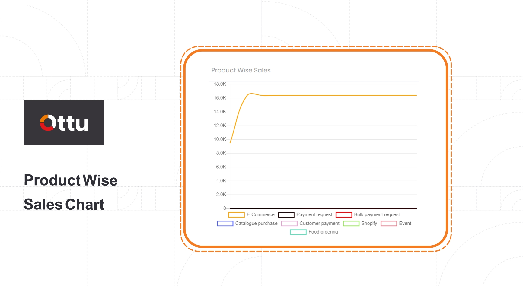Image resolution: width=523 pixels, height=286 pixels.
Task: Hide the E-Commerce series via its label
Action: (x=260, y=214)
